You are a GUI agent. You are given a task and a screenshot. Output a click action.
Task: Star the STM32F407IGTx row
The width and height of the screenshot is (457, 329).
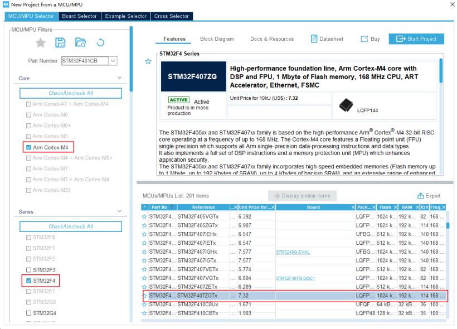144,260
